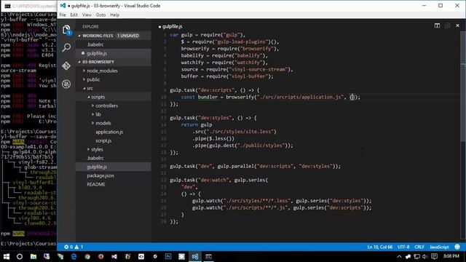Click the Ln 10, Col 66 cursor position indicator
This screenshot has height=262, width=466.
click(x=379, y=247)
